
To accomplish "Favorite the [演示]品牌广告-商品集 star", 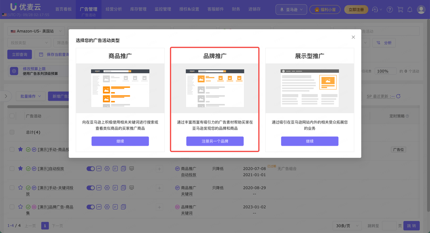I will [20, 207].
